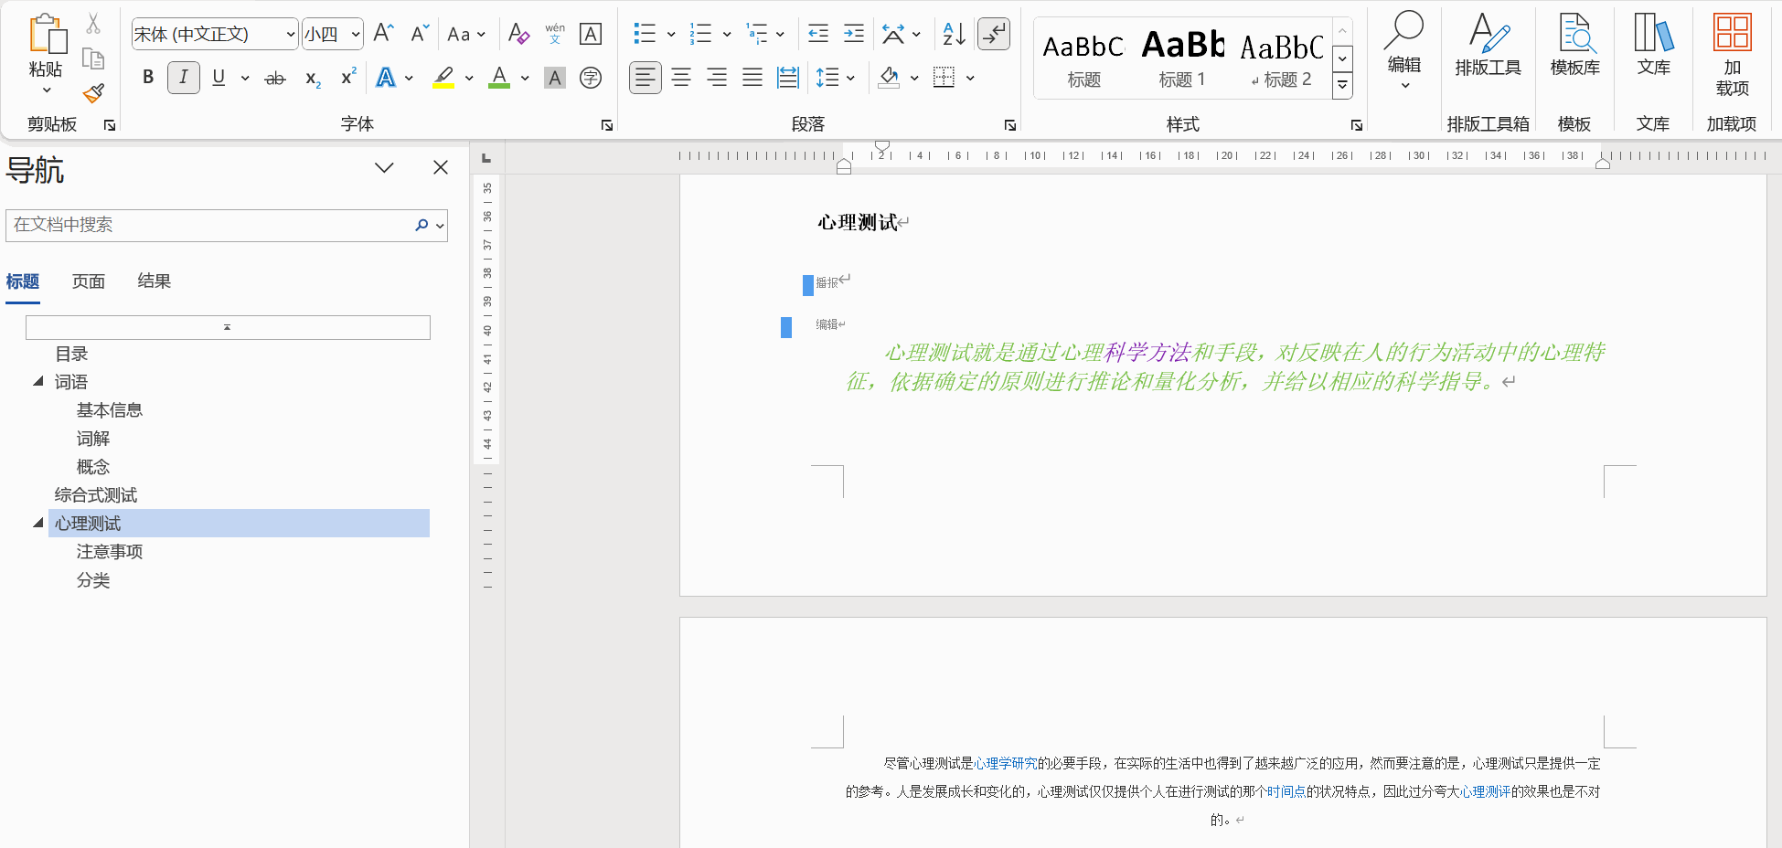The width and height of the screenshot is (1782, 848).
Task: Switch to the 页面 navigation tab
Action: click(x=89, y=281)
